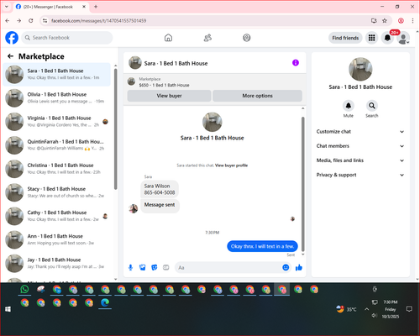Open the Groups icon in top navigation

coord(247,38)
